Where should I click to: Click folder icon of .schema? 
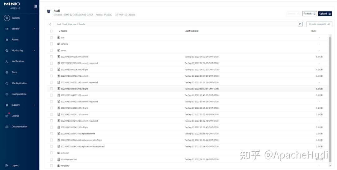tap(58, 44)
